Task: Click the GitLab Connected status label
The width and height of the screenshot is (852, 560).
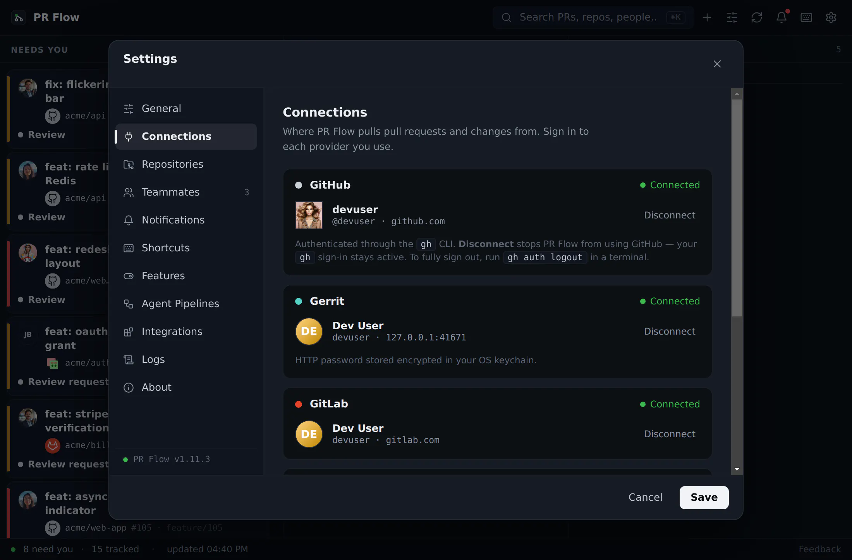Action: (670, 404)
